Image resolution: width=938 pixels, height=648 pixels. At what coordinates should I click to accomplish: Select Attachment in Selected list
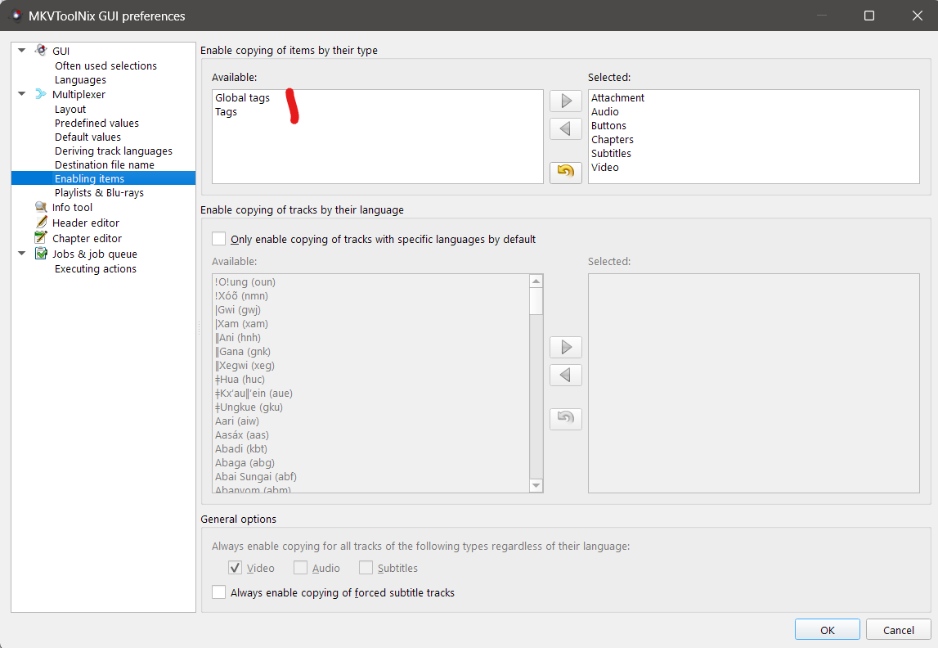tap(618, 97)
